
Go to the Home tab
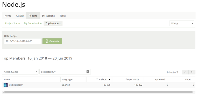click(x=8, y=16)
